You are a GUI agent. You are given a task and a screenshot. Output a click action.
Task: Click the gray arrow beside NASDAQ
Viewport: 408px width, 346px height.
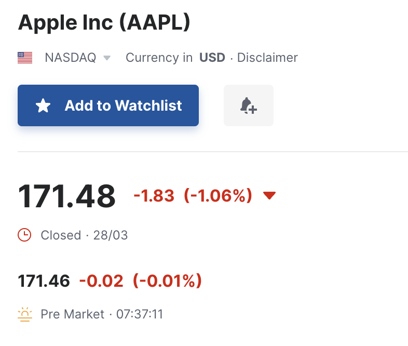107,58
